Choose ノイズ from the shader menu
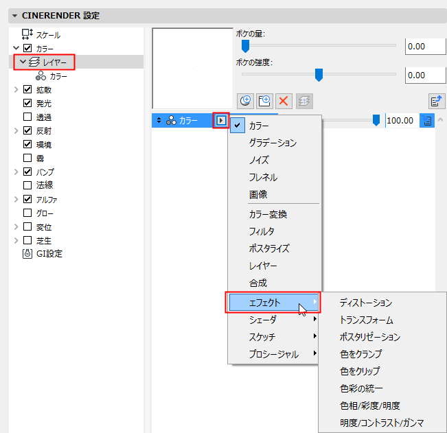447x433 pixels. tap(275, 160)
